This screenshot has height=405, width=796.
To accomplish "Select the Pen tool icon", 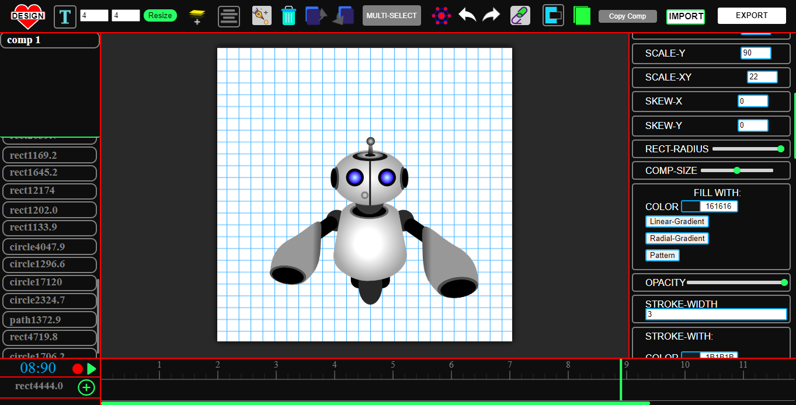I will [262, 16].
